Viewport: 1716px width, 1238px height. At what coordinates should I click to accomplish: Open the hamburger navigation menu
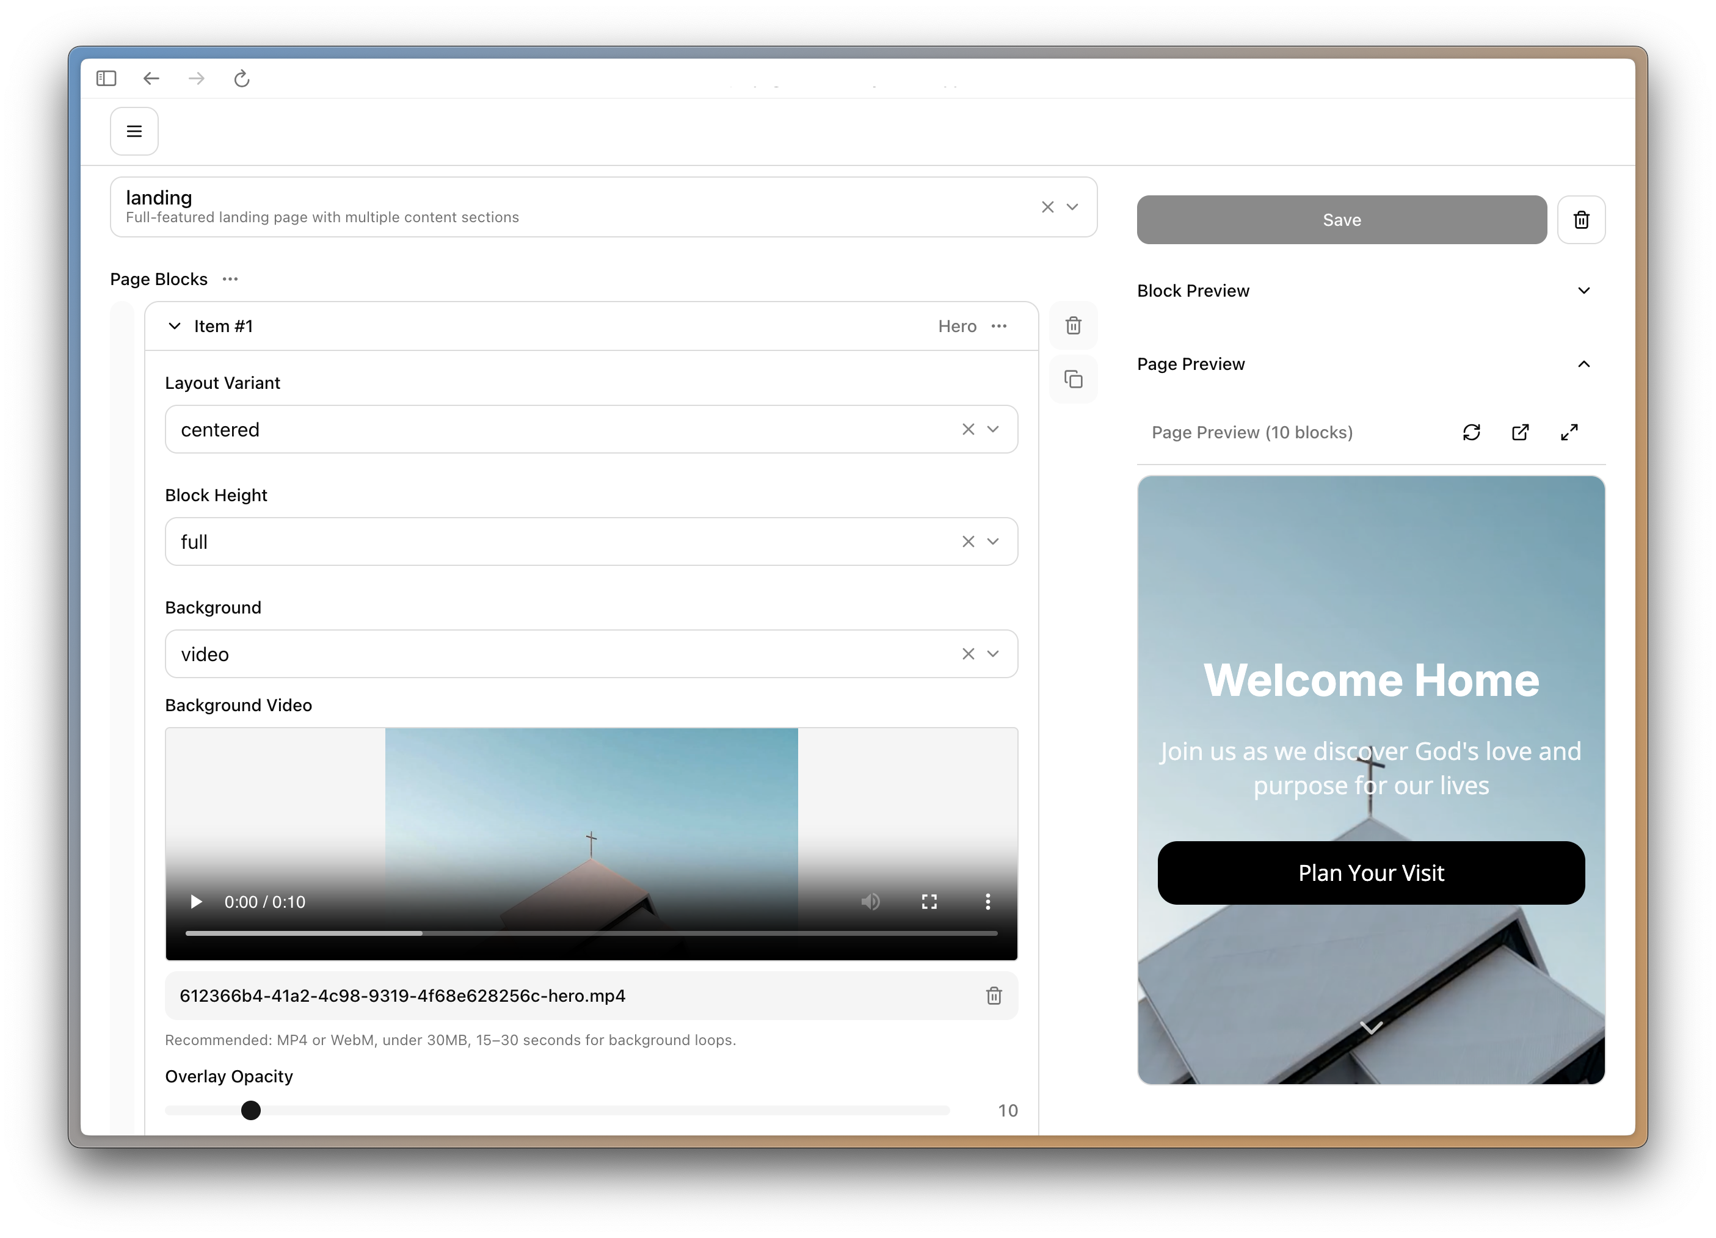(x=134, y=131)
